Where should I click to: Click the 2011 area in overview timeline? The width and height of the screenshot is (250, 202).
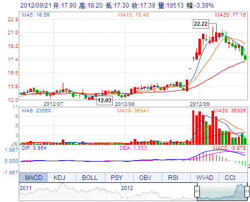coord(26,188)
